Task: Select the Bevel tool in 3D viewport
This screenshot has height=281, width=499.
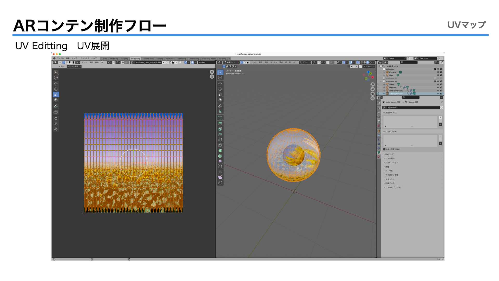Action: [x=220, y=135]
